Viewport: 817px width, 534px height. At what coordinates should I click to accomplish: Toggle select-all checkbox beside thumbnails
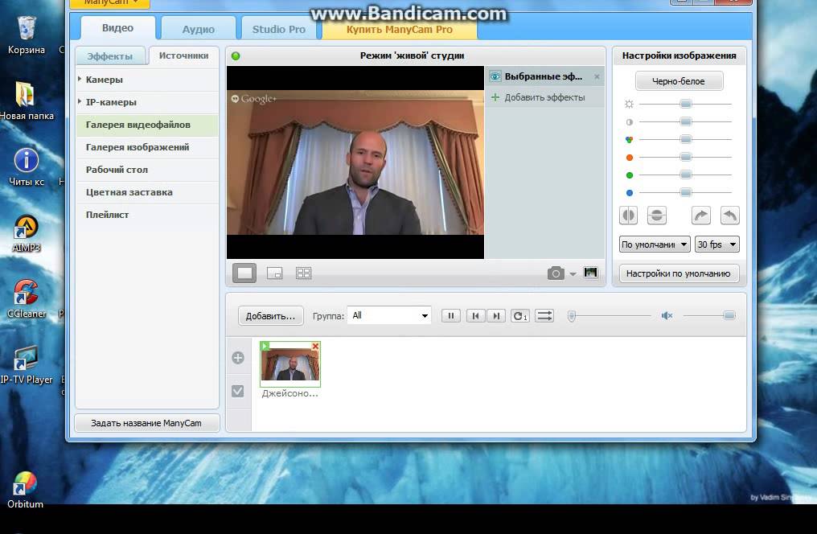(x=237, y=391)
